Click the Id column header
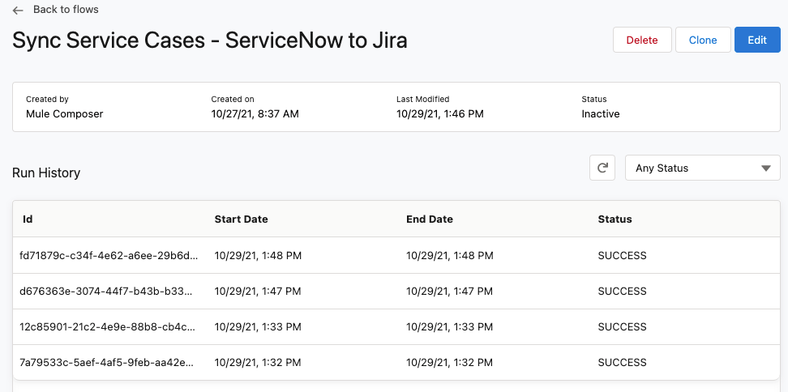 28,219
